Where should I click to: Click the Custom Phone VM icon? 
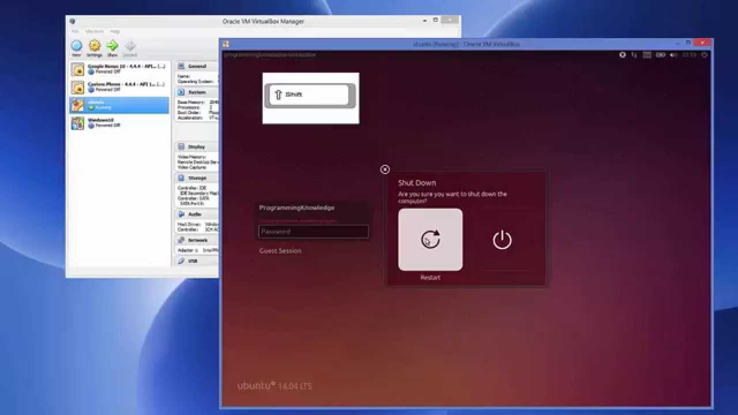tap(77, 87)
